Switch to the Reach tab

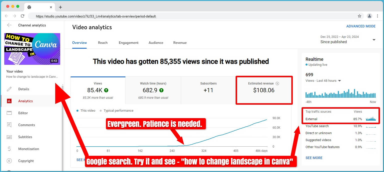(x=103, y=43)
